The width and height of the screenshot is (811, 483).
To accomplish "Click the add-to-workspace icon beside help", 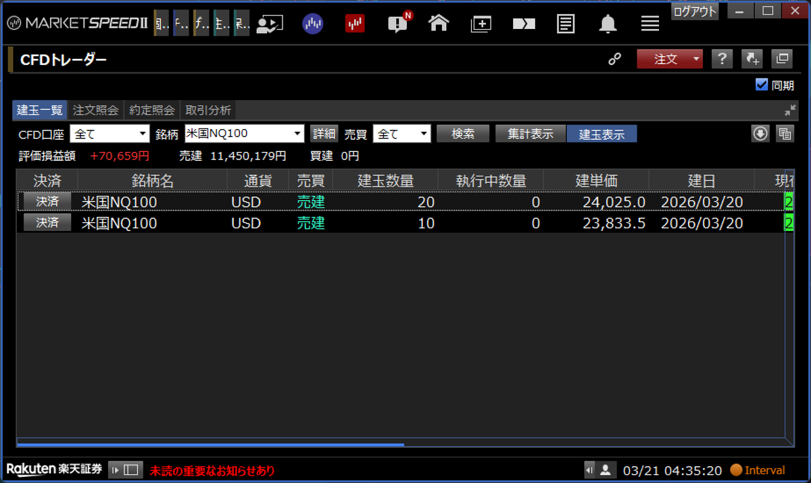I will click(x=752, y=59).
